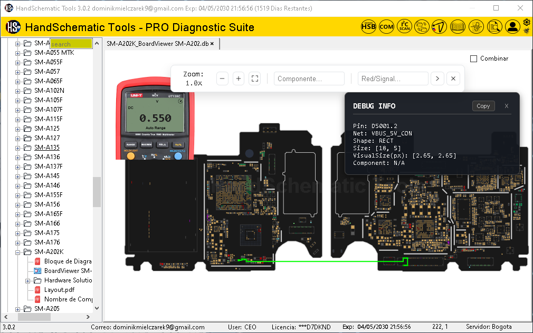This screenshot has height=333, width=533.
Task: Open the document search icon
Action: (x=494, y=26)
